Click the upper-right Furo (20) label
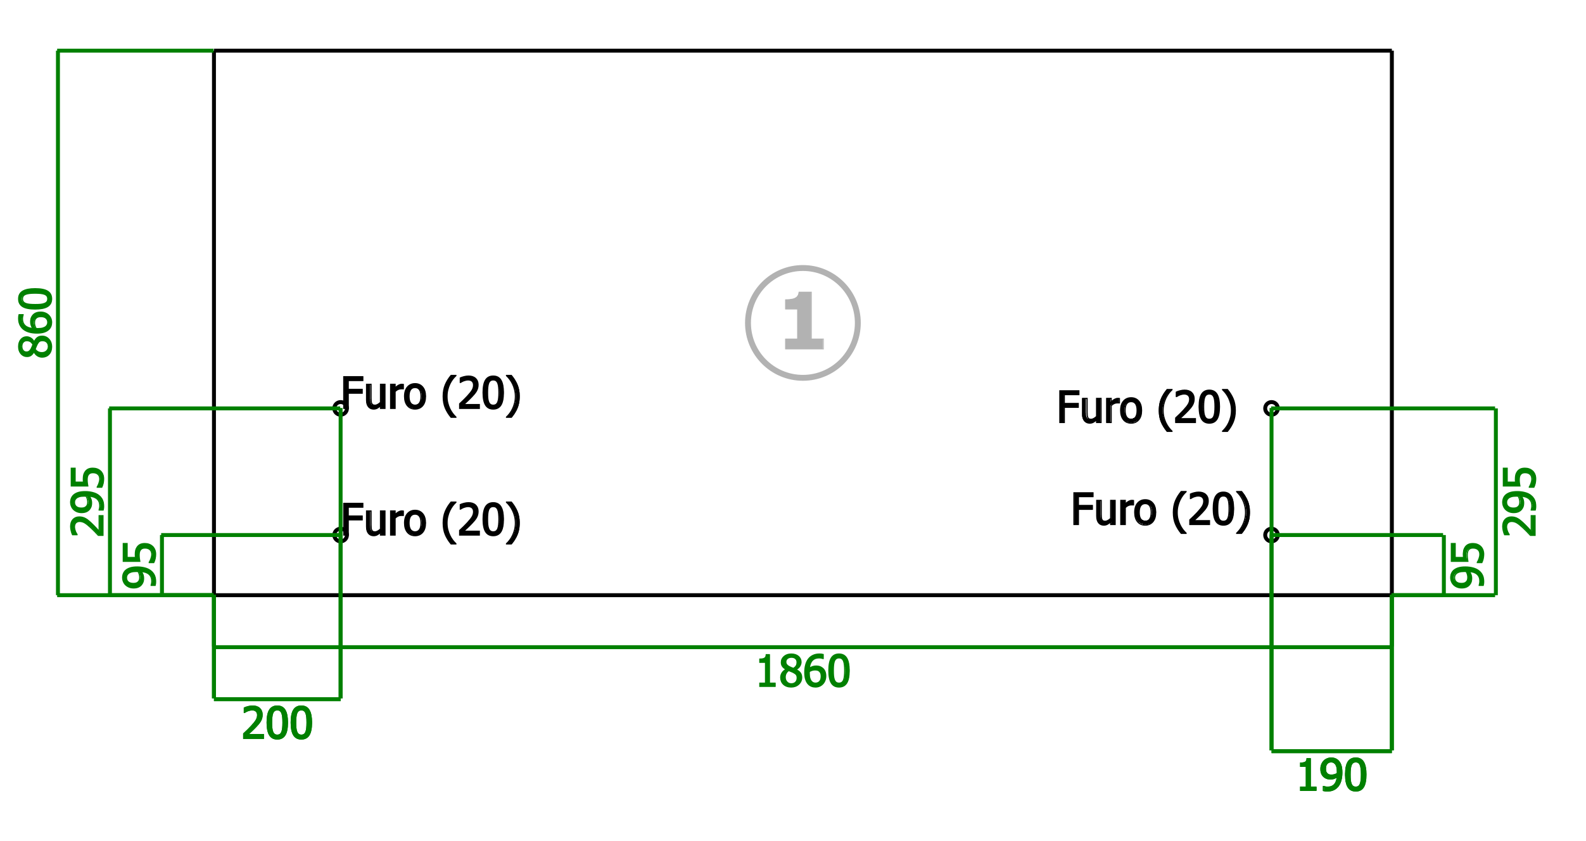The image size is (1586, 841). (1147, 409)
